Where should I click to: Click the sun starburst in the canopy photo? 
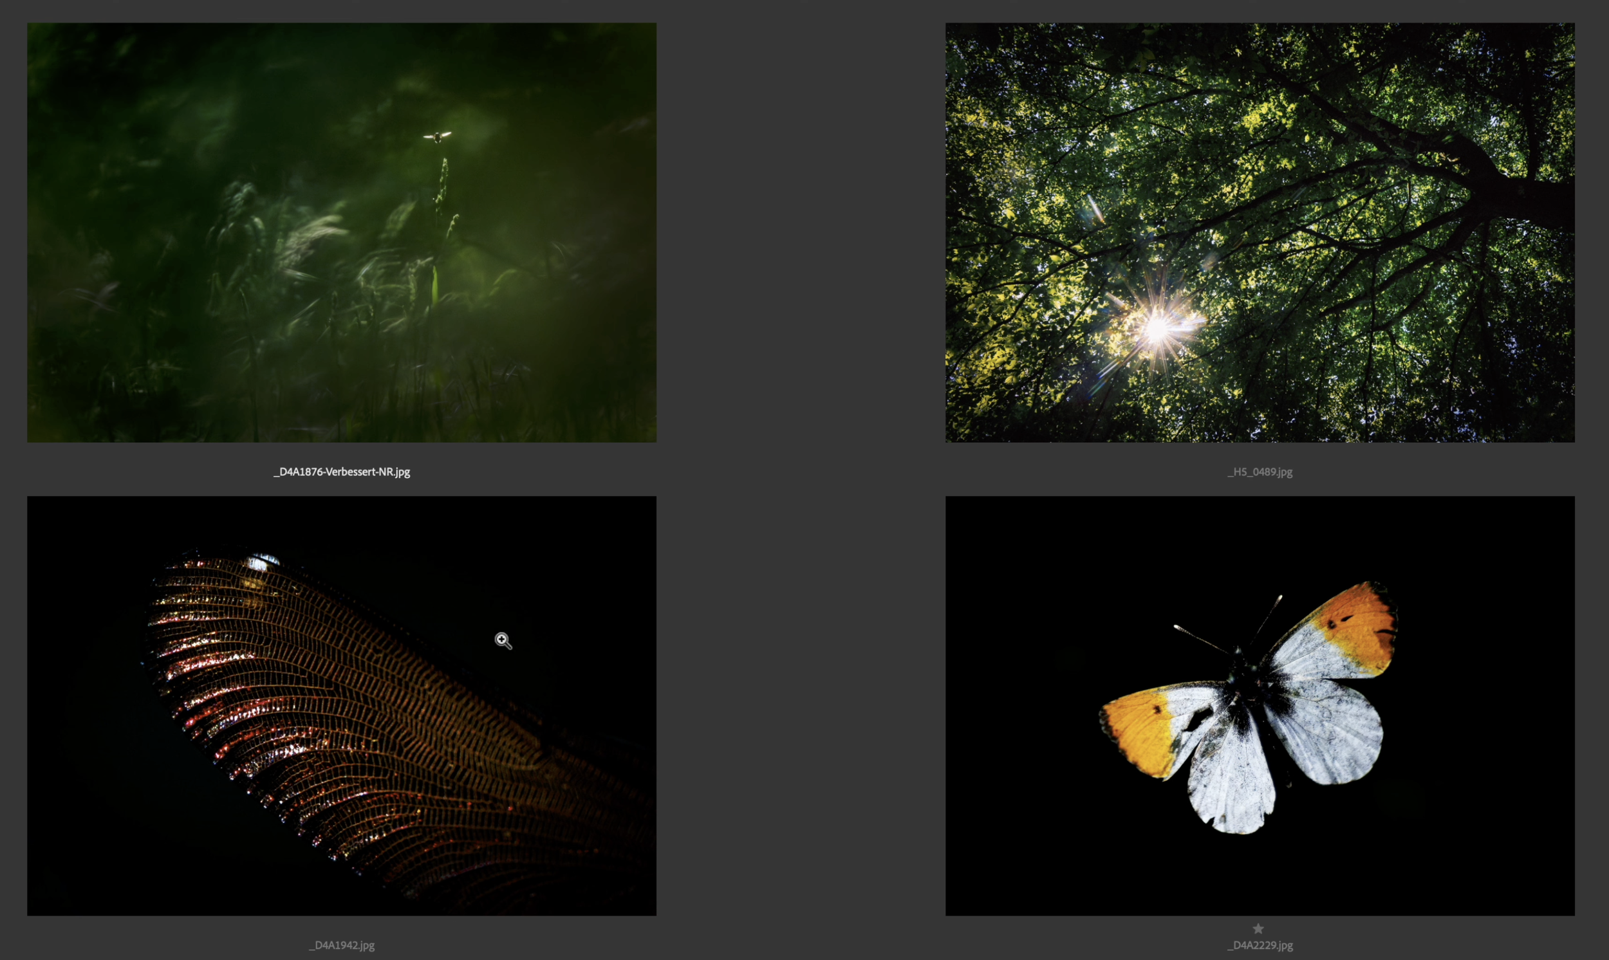coord(1157,328)
